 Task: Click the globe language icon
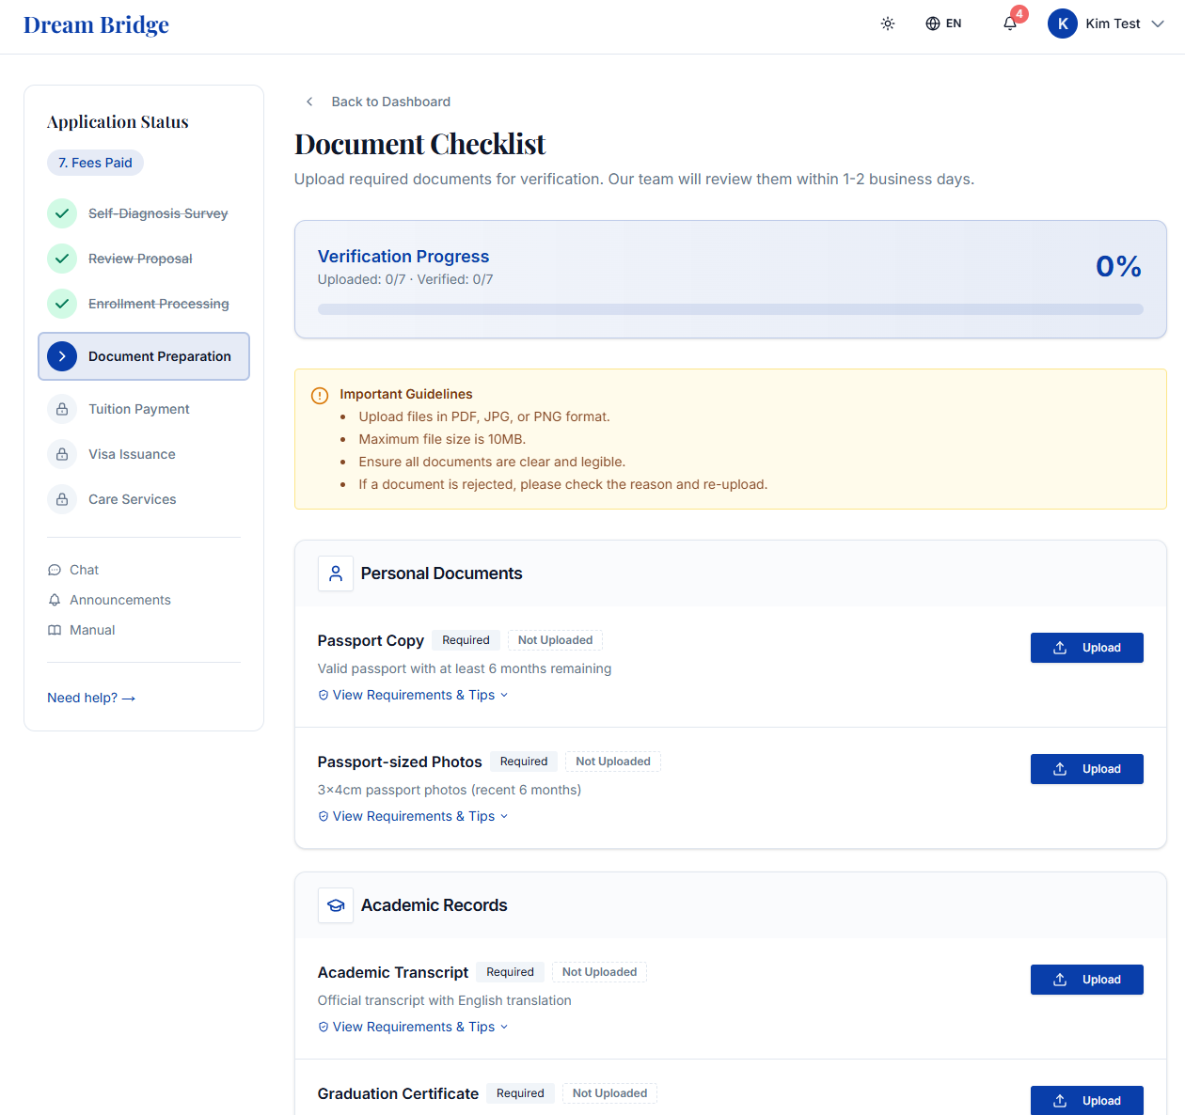coord(933,24)
